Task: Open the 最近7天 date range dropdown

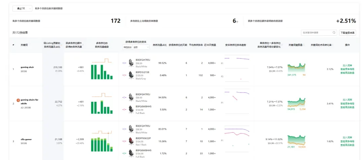Action: point(22,8)
